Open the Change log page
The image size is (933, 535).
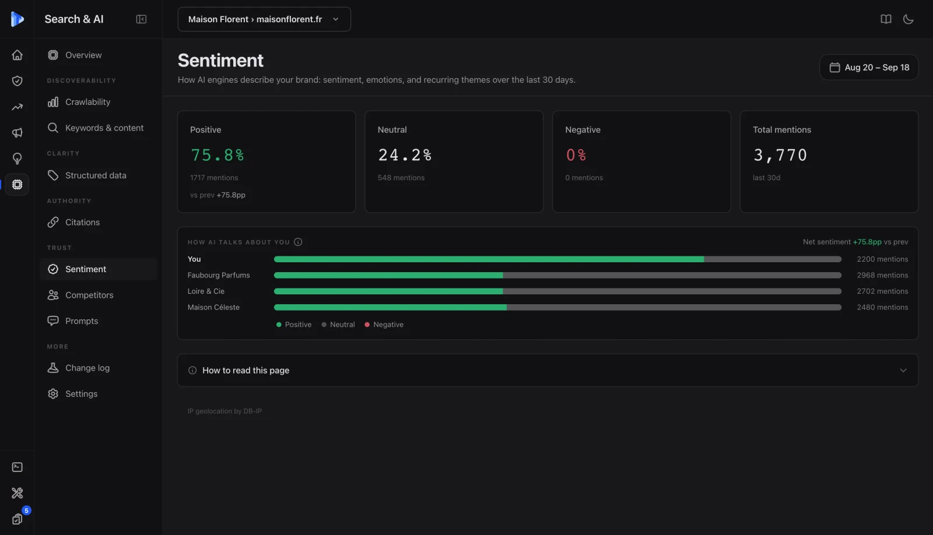click(99, 368)
